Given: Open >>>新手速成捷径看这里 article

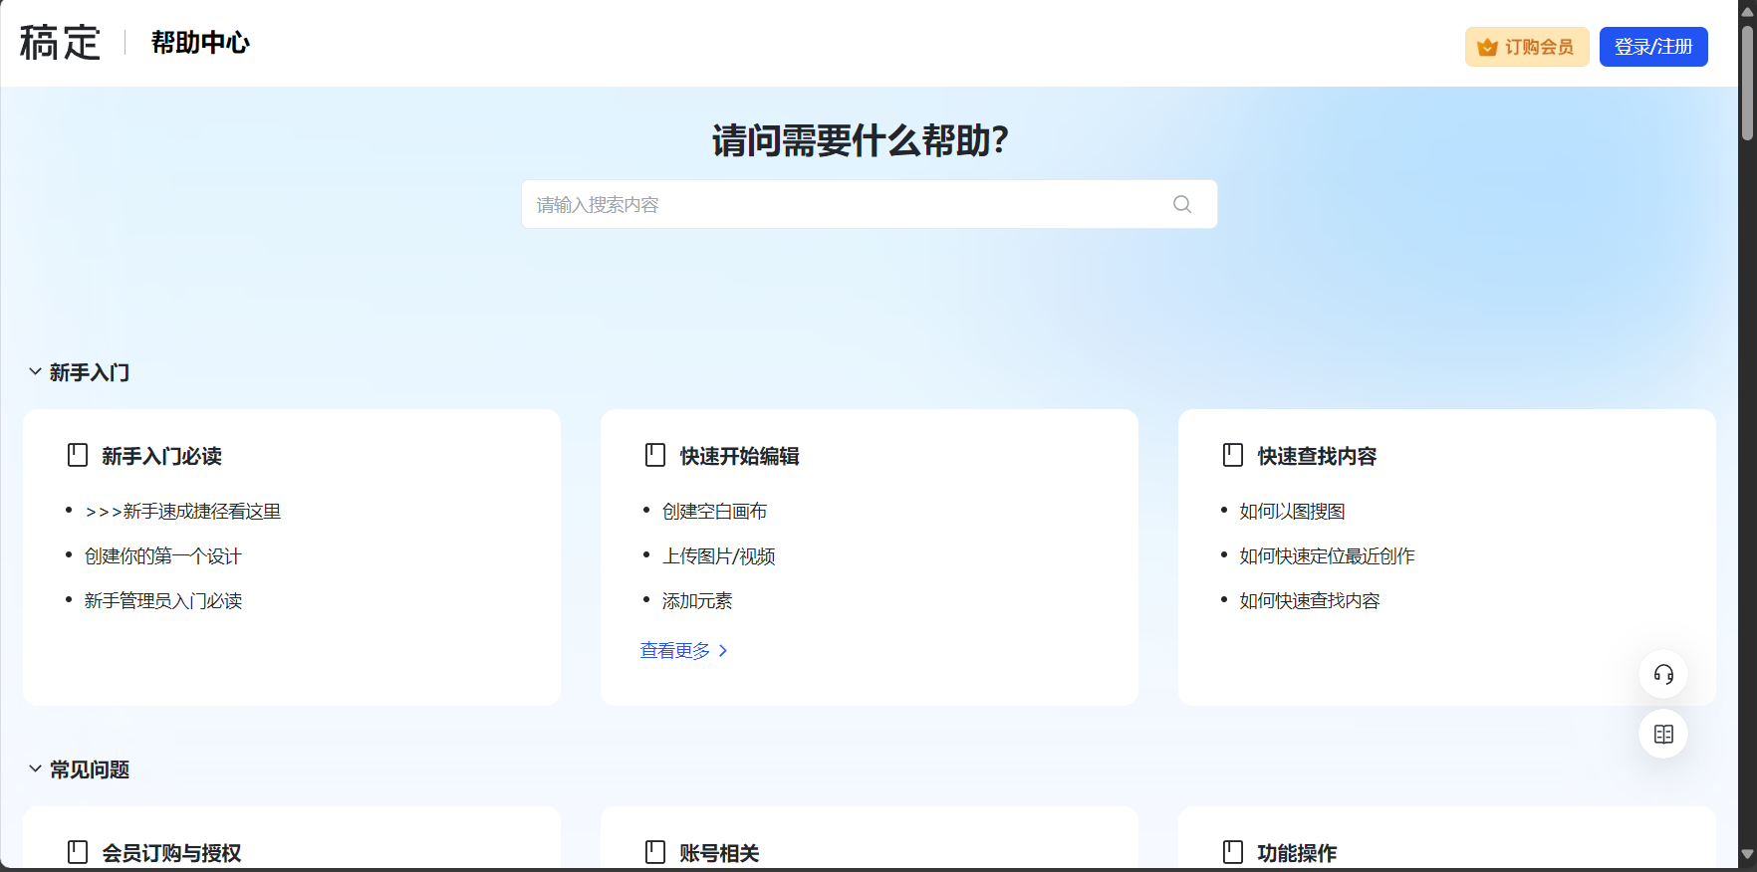Looking at the screenshot, I should point(183,512).
